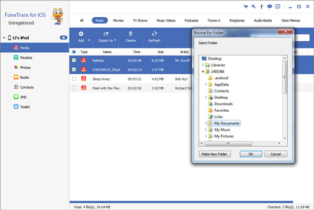
Task: Switch to the TV Shows tab
Action: (x=140, y=20)
